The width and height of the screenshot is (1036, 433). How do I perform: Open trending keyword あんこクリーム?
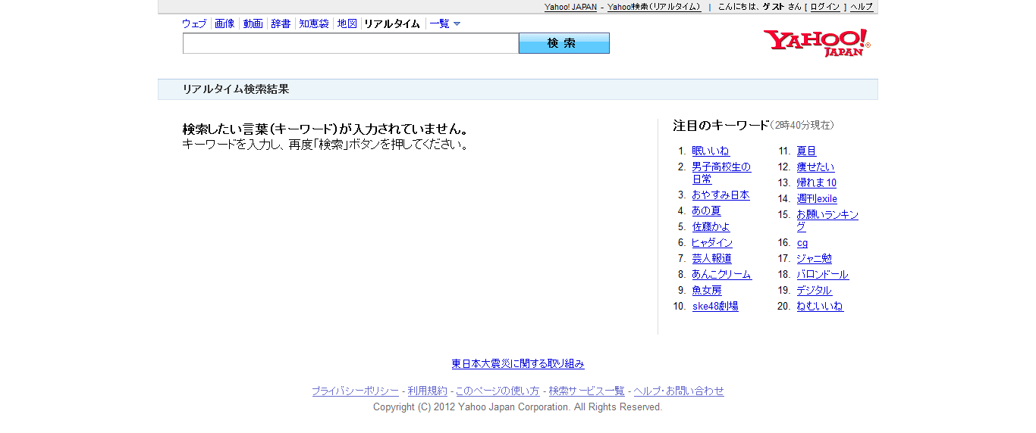click(x=721, y=275)
